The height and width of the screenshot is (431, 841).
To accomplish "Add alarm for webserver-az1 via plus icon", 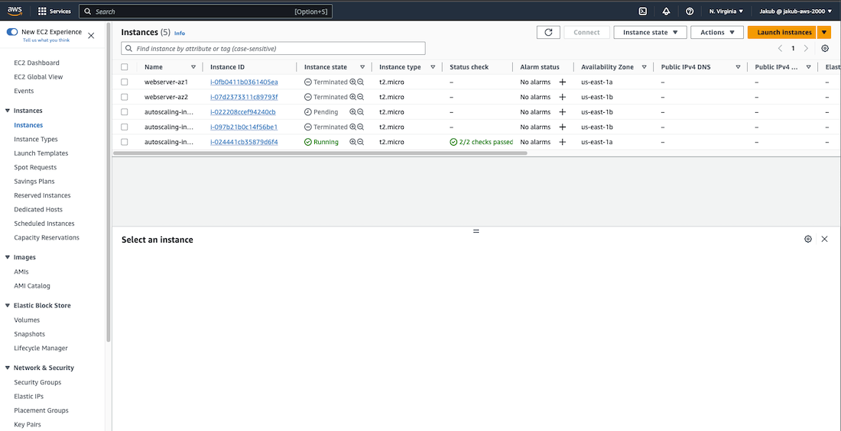I will [x=563, y=82].
